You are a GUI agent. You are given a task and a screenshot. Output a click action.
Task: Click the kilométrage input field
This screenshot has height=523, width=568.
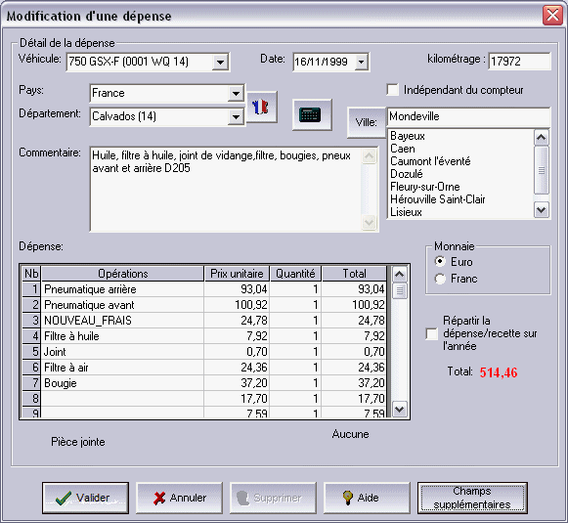pyautogui.click(x=519, y=62)
